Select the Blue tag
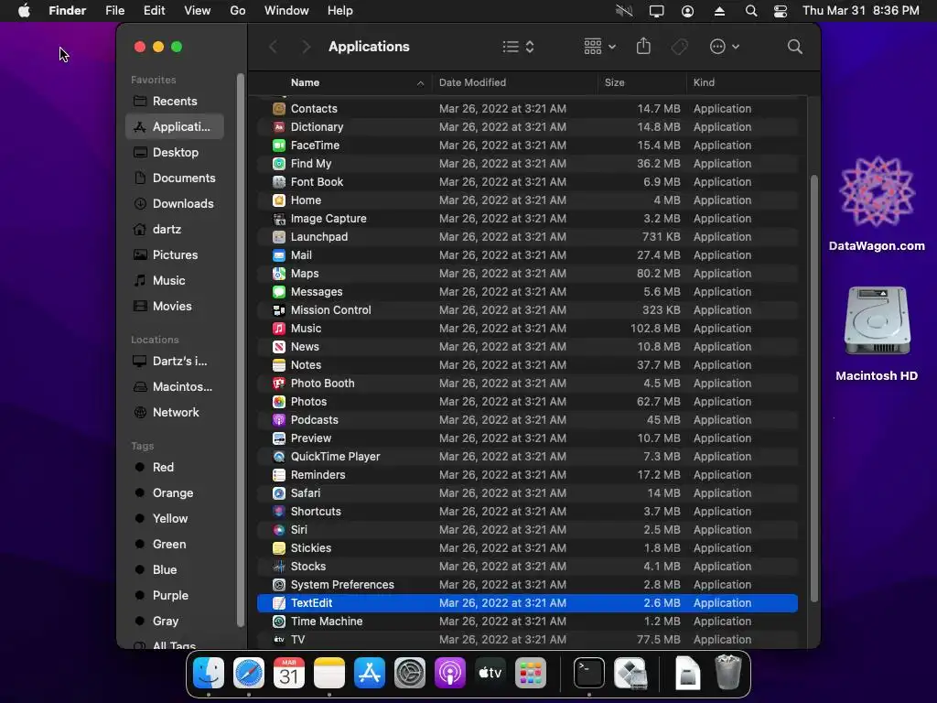The width and height of the screenshot is (937, 703). point(175,570)
